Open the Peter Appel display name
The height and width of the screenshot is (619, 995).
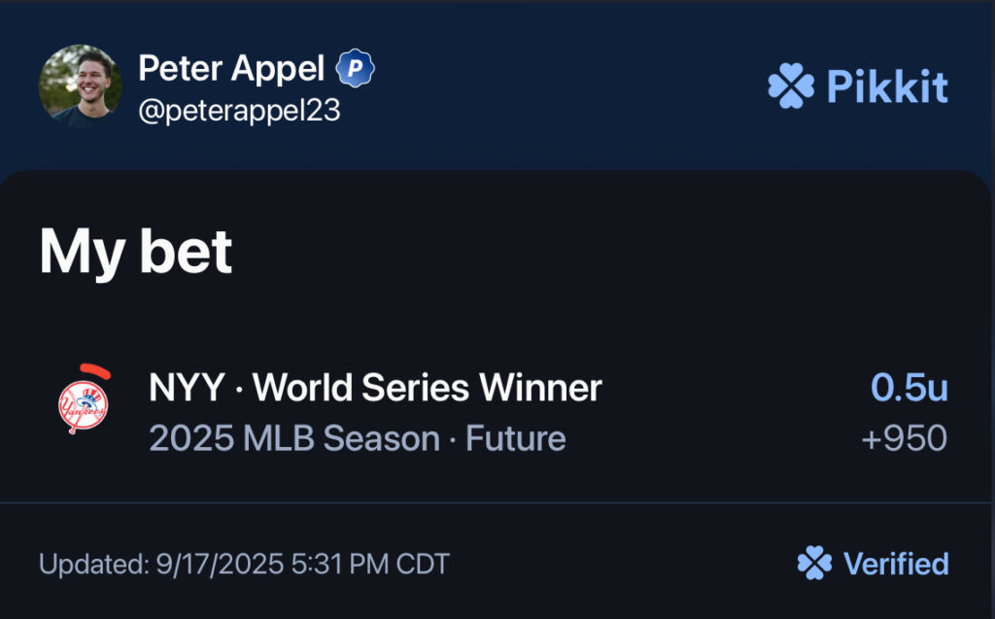[x=231, y=68]
